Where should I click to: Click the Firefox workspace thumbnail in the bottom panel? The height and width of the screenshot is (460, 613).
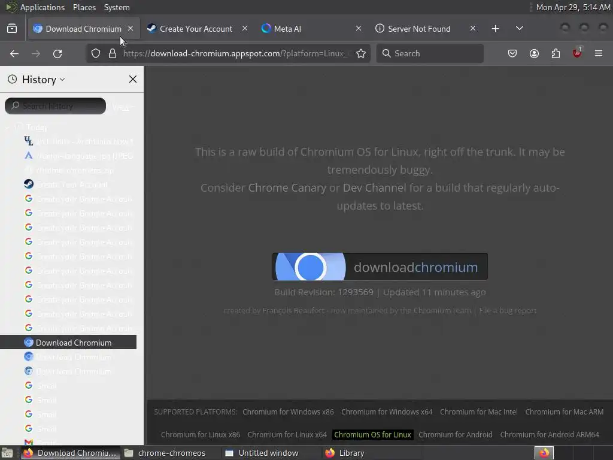point(544,453)
